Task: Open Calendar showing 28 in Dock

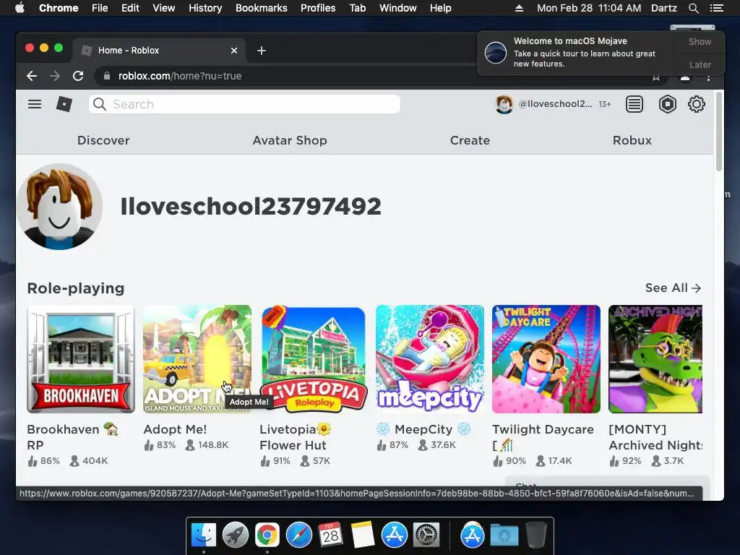Action: coord(330,535)
